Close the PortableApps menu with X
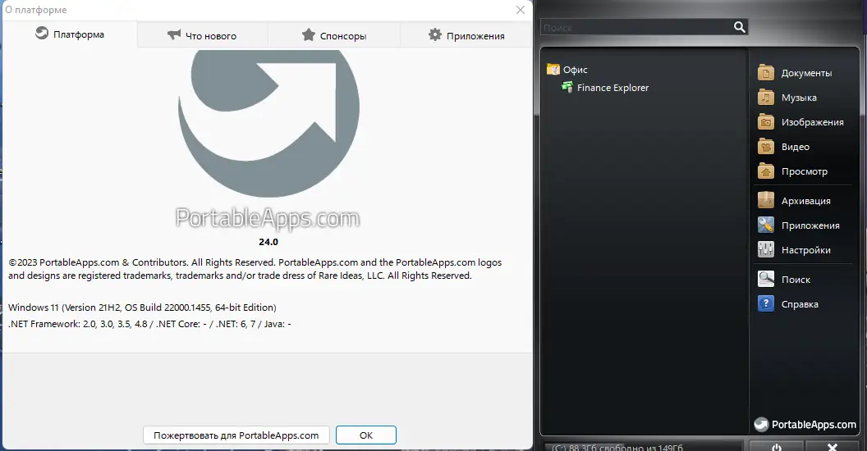867x451 pixels. [833, 446]
